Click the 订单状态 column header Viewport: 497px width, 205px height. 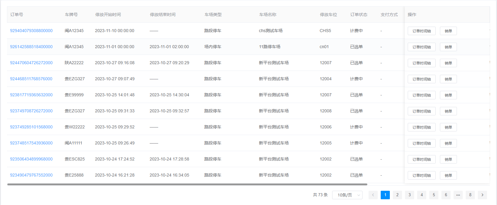[x=359, y=15]
